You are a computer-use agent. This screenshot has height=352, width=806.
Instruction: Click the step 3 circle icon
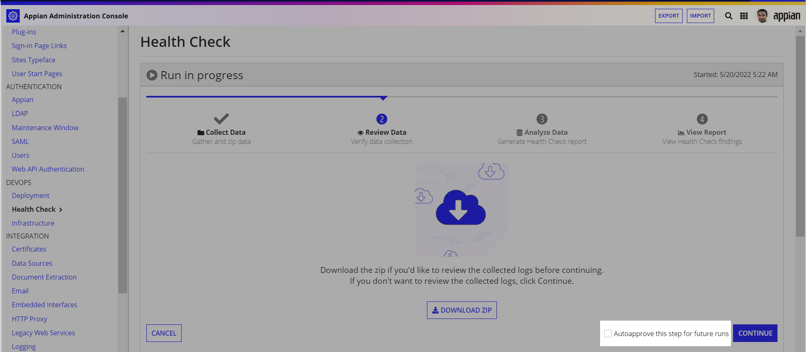point(542,119)
